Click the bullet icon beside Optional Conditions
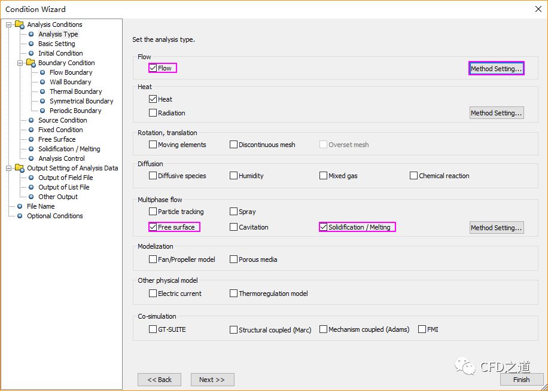The height and width of the screenshot is (391, 548). (20, 216)
